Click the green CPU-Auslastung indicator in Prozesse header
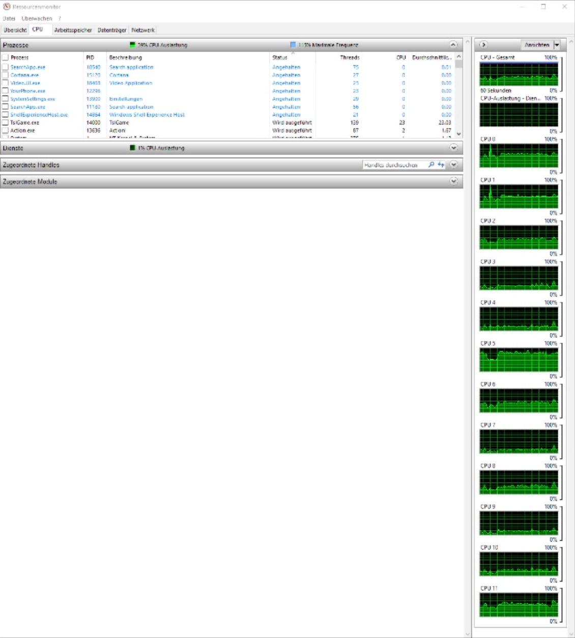 click(x=133, y=45)
